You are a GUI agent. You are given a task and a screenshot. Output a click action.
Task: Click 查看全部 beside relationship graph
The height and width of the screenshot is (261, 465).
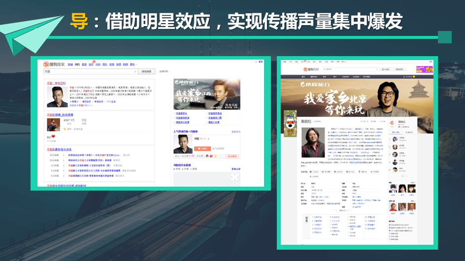236,169
